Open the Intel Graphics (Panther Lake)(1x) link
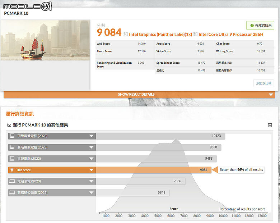 (160, 35)
